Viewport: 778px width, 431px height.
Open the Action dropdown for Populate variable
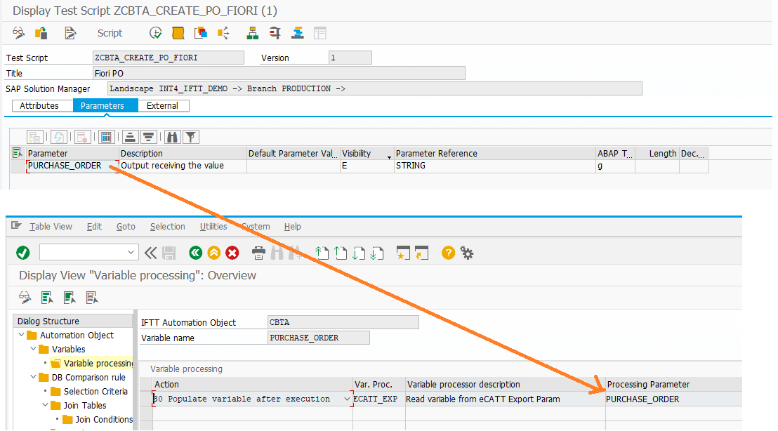click(347, 399)
